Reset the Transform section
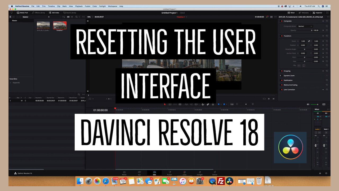This screenshot has width=339, height=191. tap(327, 36)
